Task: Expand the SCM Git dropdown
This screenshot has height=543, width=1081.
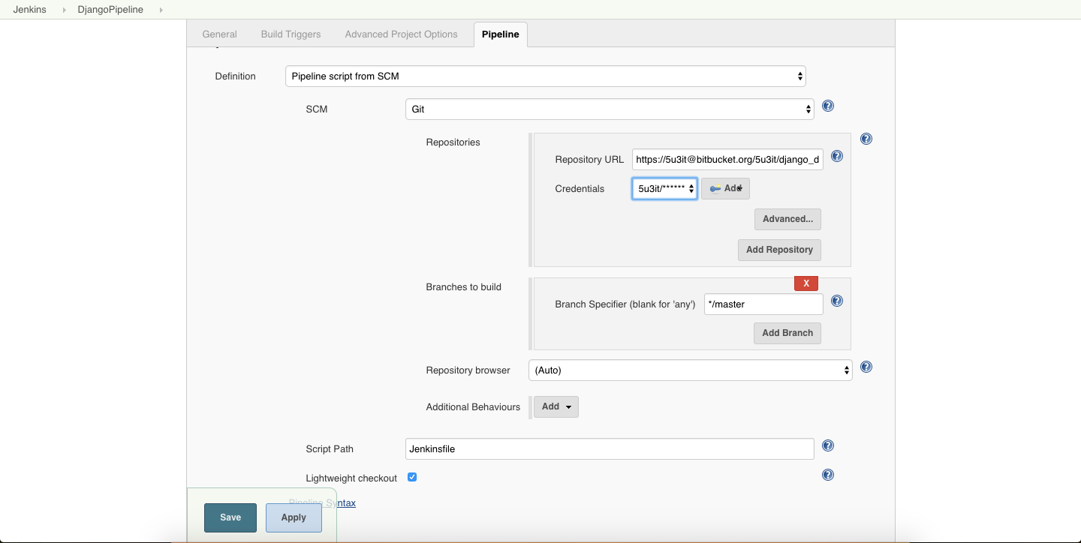Action: pyautogui.click(x=609, y=109)
